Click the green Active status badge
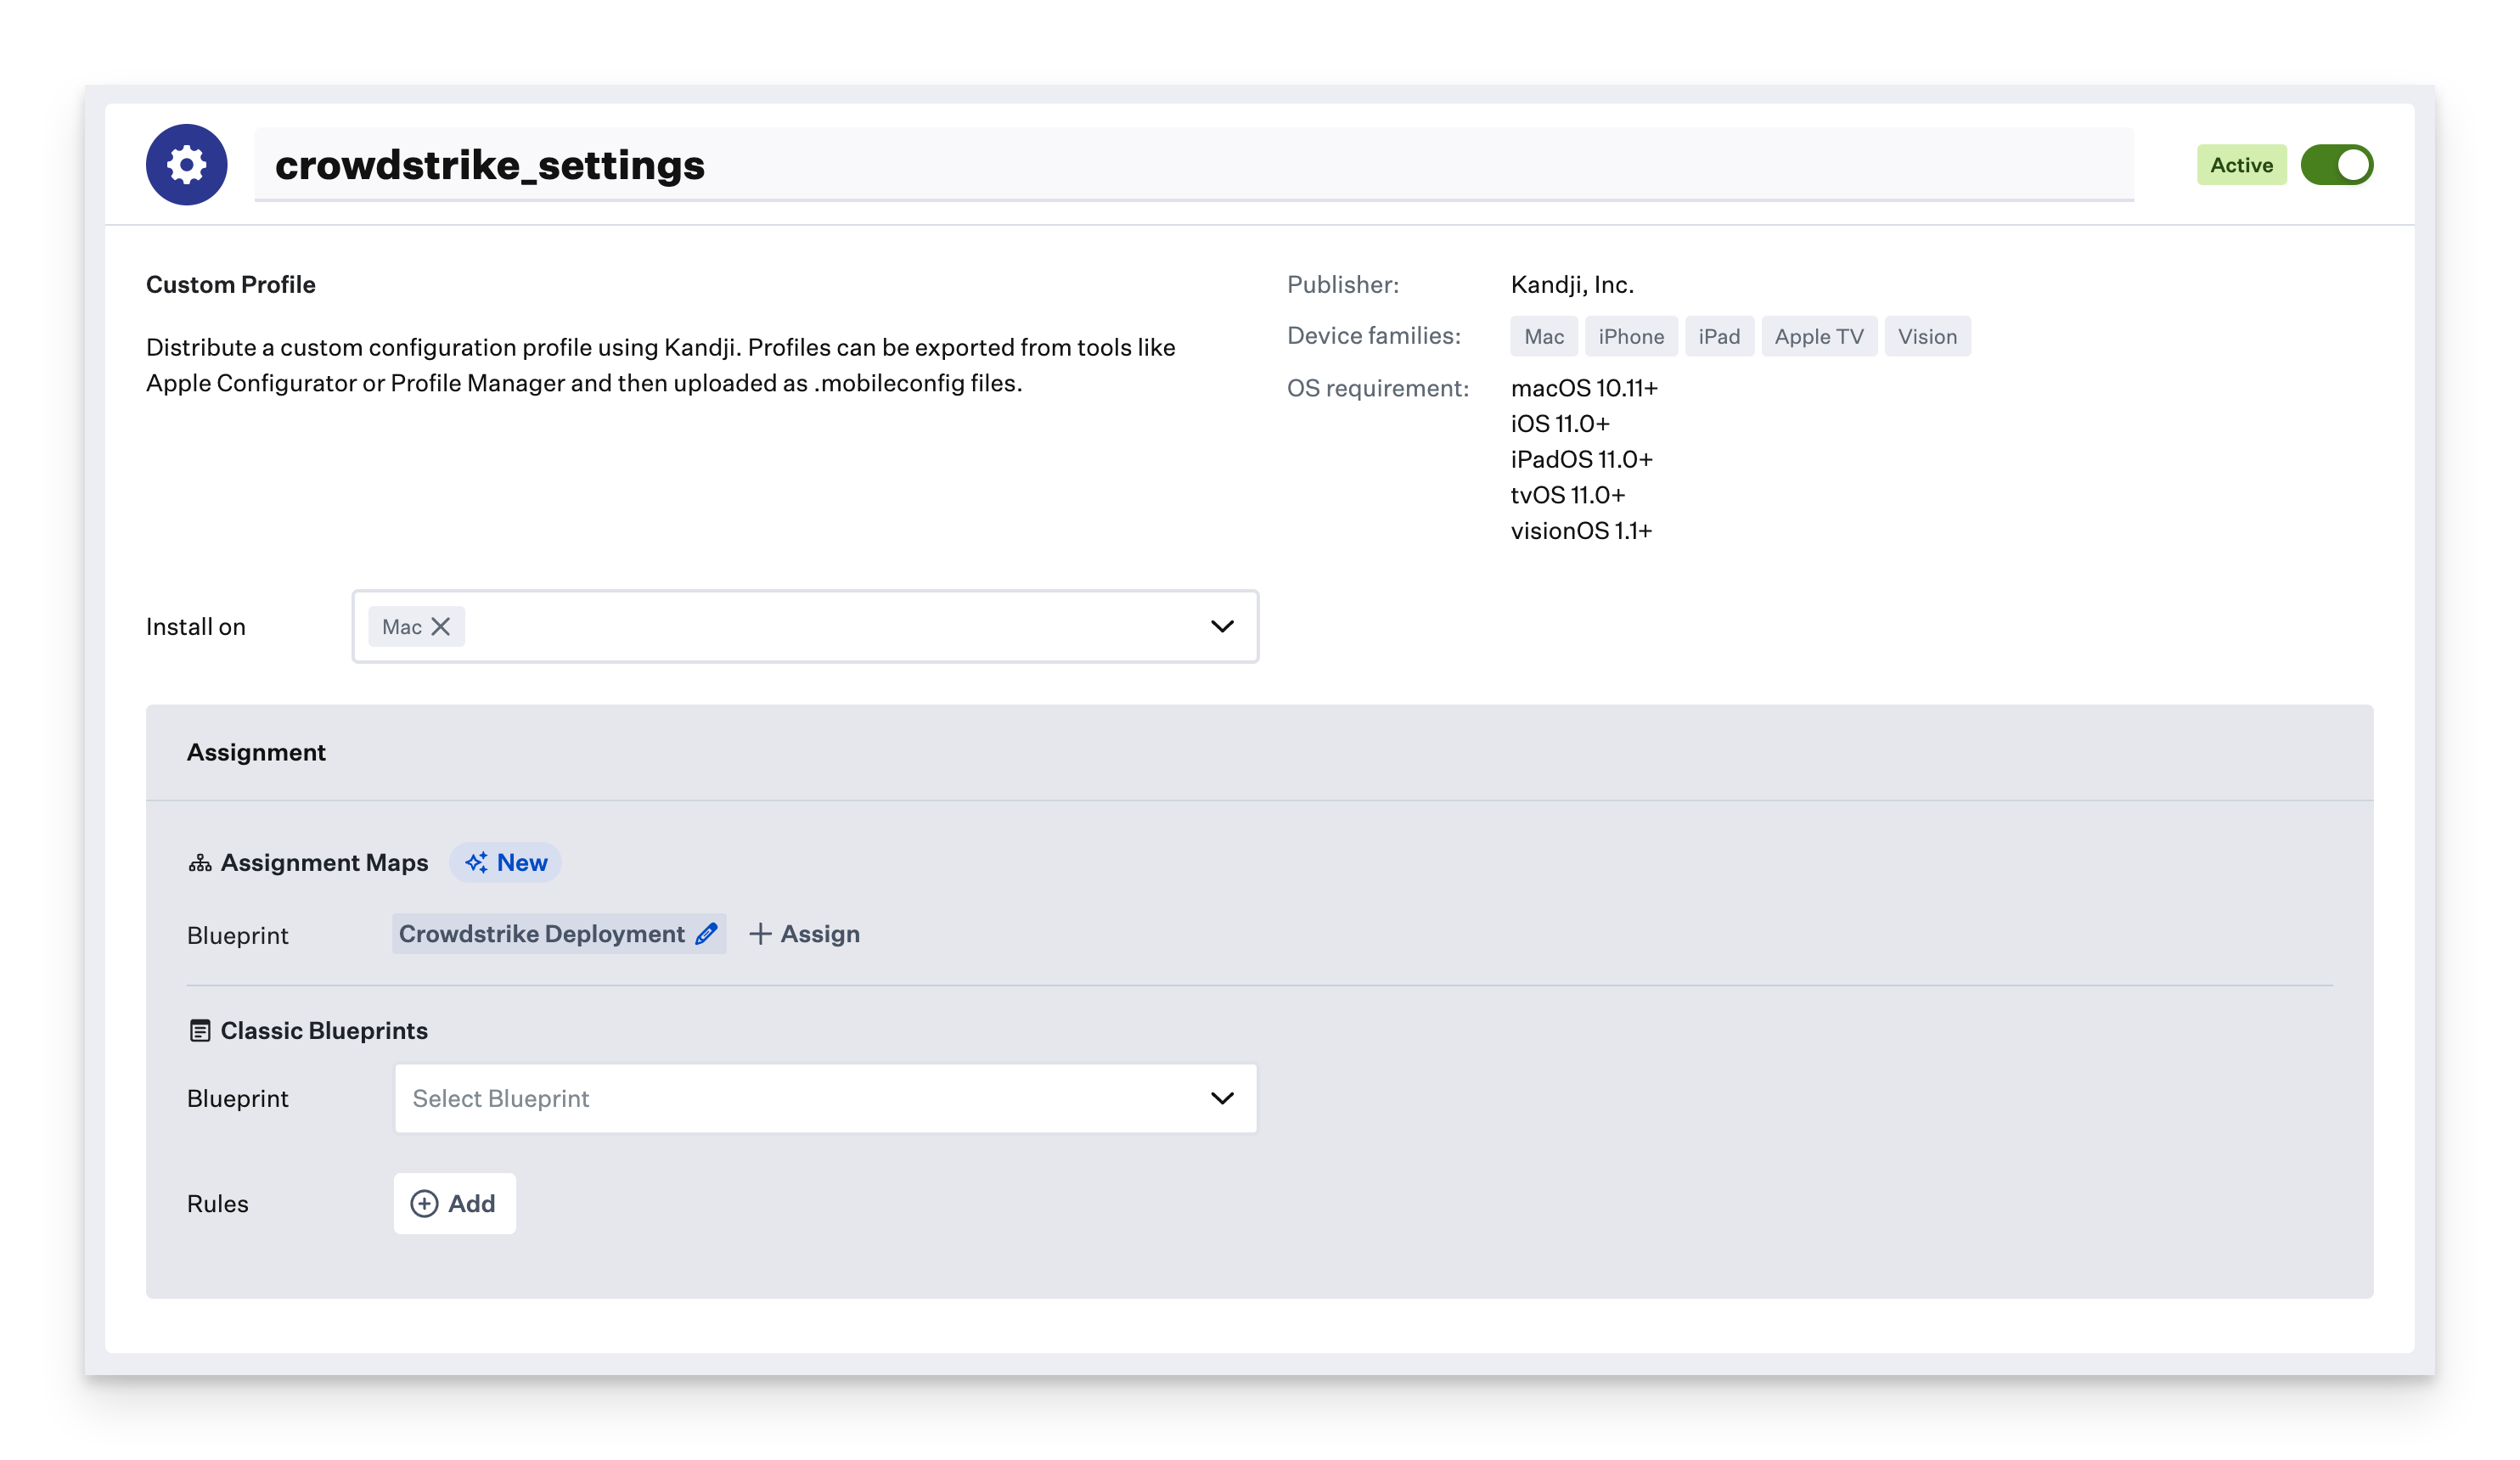 point(2242,164)
